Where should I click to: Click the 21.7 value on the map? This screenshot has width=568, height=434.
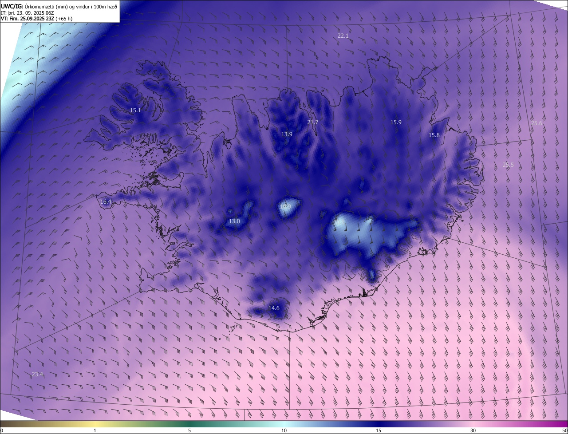(312, 122)
